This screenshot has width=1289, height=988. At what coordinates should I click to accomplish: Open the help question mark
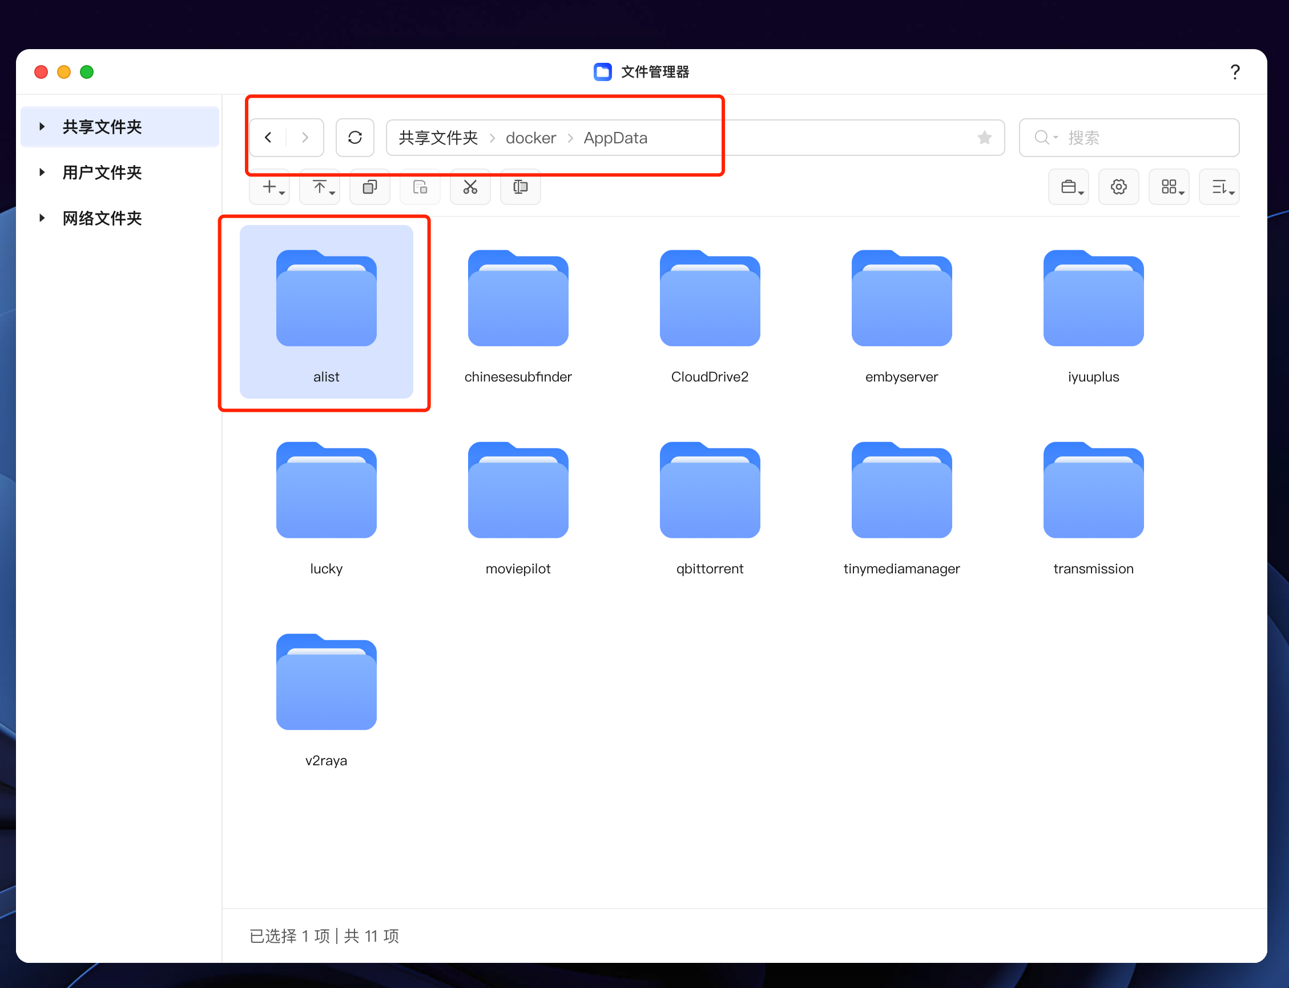click(x=1235, y=72)
